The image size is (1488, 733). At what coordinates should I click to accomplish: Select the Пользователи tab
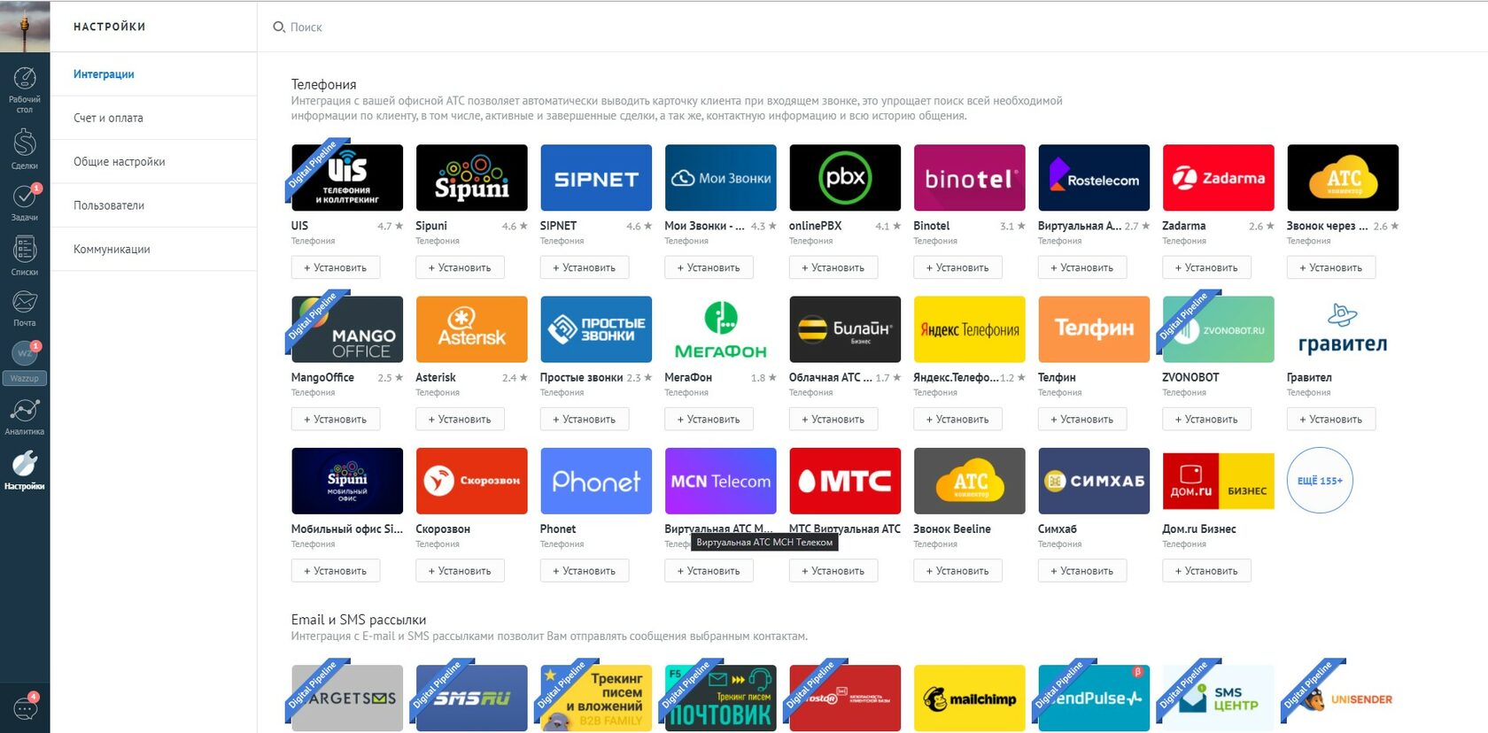(x=153, y=205)
